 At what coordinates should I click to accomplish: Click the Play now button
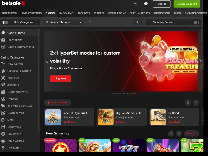tap(61, 79)
